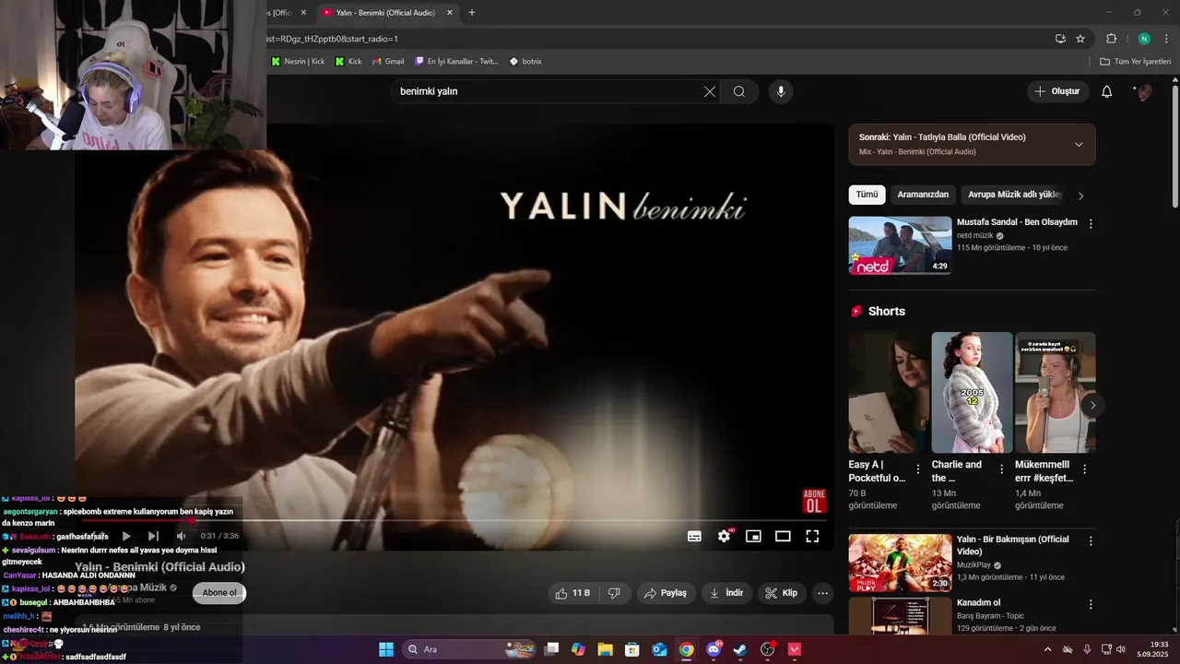1180x664 pixels.
Task: Open the Charlie and the short thumbnail
Action: point(972,392)
